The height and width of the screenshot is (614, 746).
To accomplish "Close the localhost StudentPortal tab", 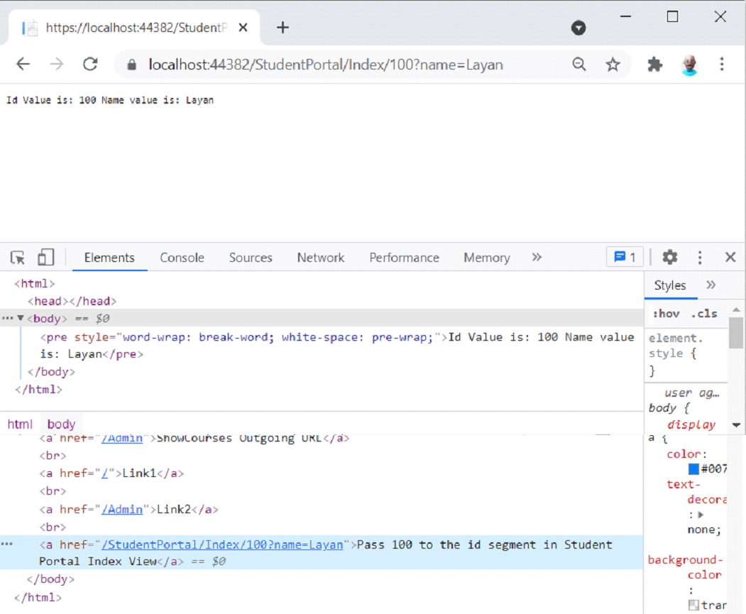I will point(243,28).
